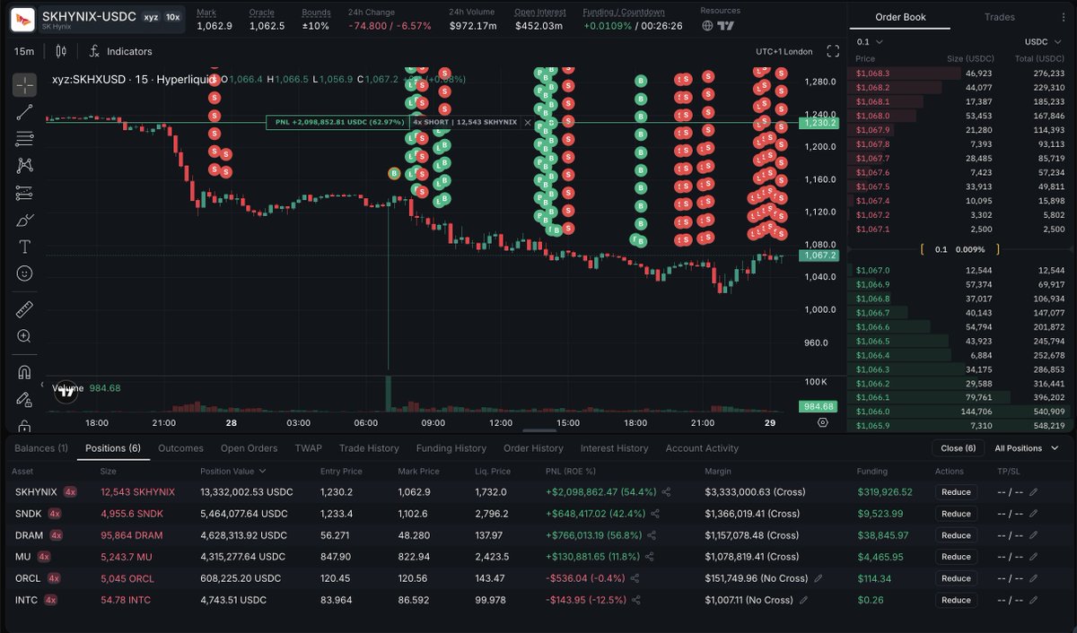Edit TP/SL for the MU position
The width and height of the screenshot is (1077, 633).
click(x=1033, y=557)
